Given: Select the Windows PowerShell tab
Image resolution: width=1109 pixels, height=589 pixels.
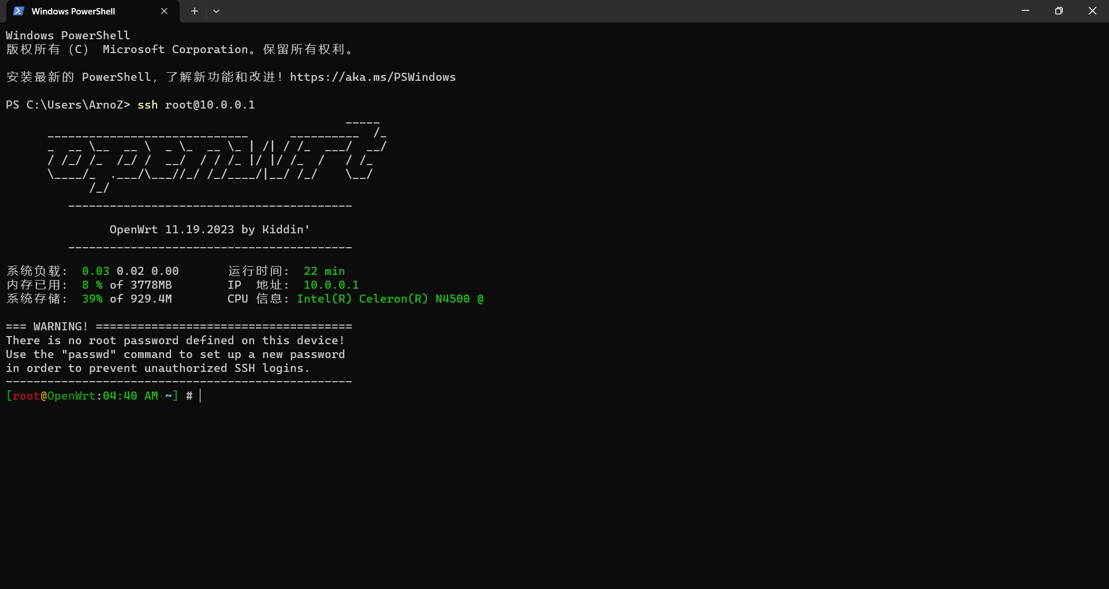Looking at the screenshot, I should tap(92, 11).
